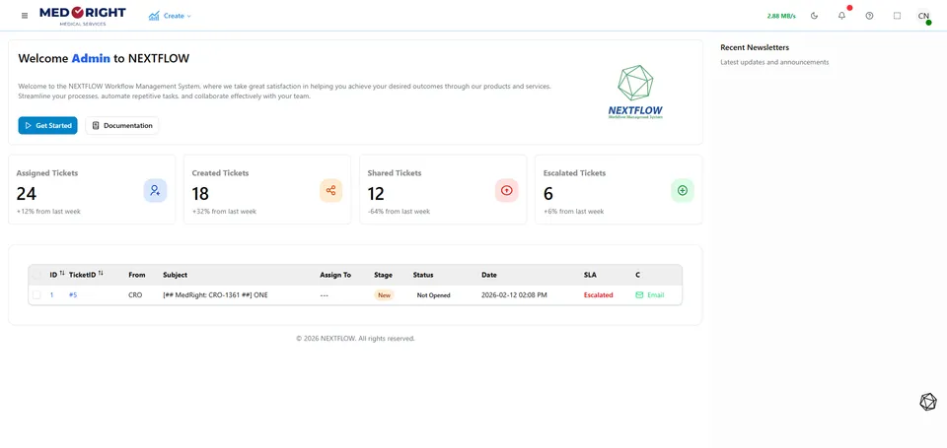Click the Assigned Tickets user-plus icon

coord(155,191)
